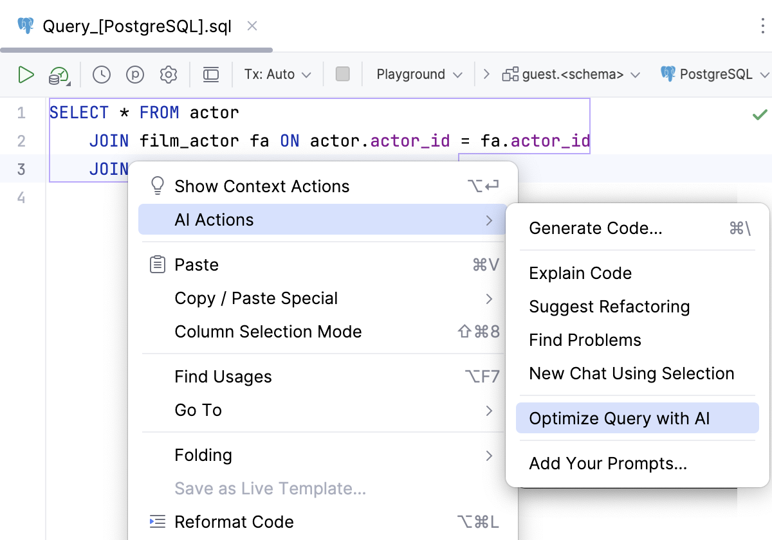Click the PostgreSQL elephant icon in the toolbar
772x540 pixels.
[x=668, y=74]
